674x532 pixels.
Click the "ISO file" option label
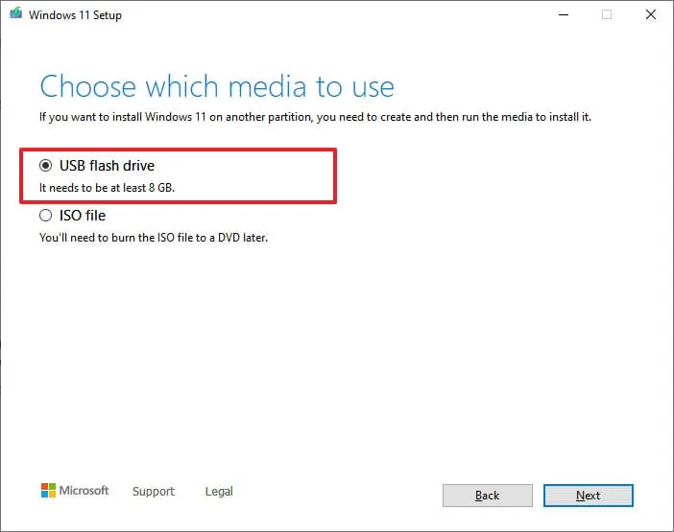[82, 216]
